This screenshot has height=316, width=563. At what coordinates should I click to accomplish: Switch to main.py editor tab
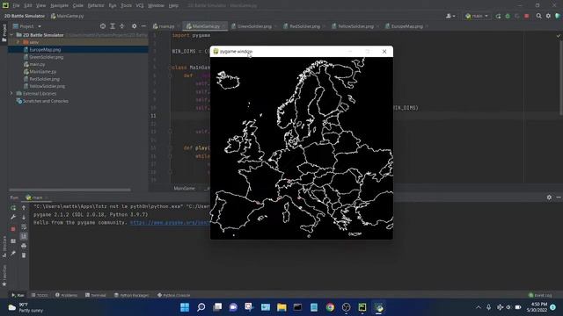(x=166, y=26)
